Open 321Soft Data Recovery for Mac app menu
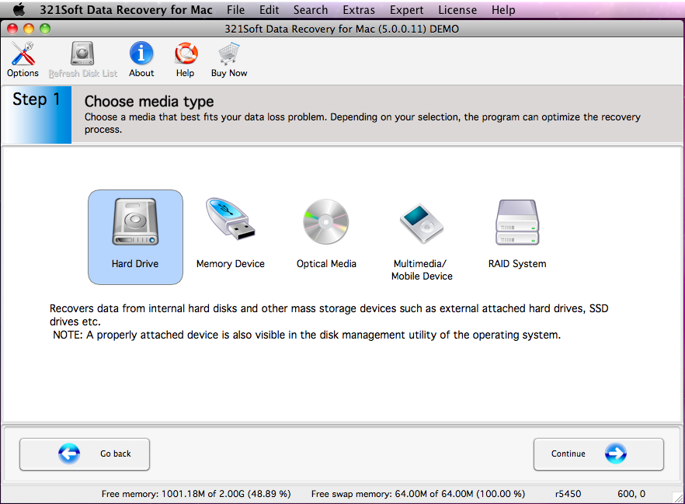 tap(126, 9)
